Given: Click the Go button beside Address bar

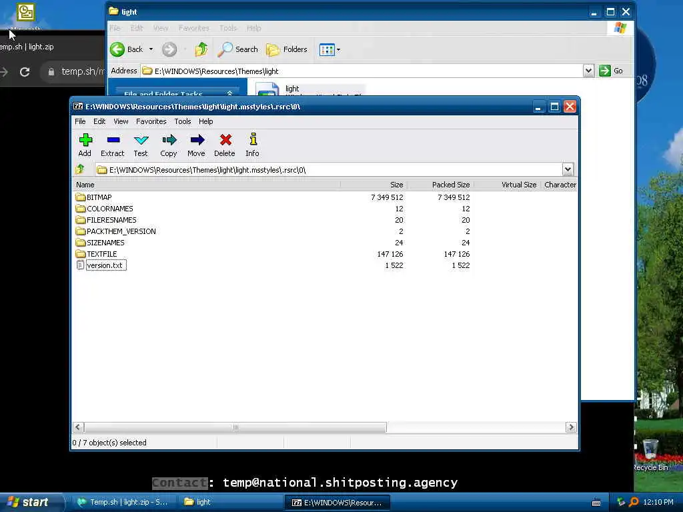Looking at the screenshot, I should click(x=612, y=71).
